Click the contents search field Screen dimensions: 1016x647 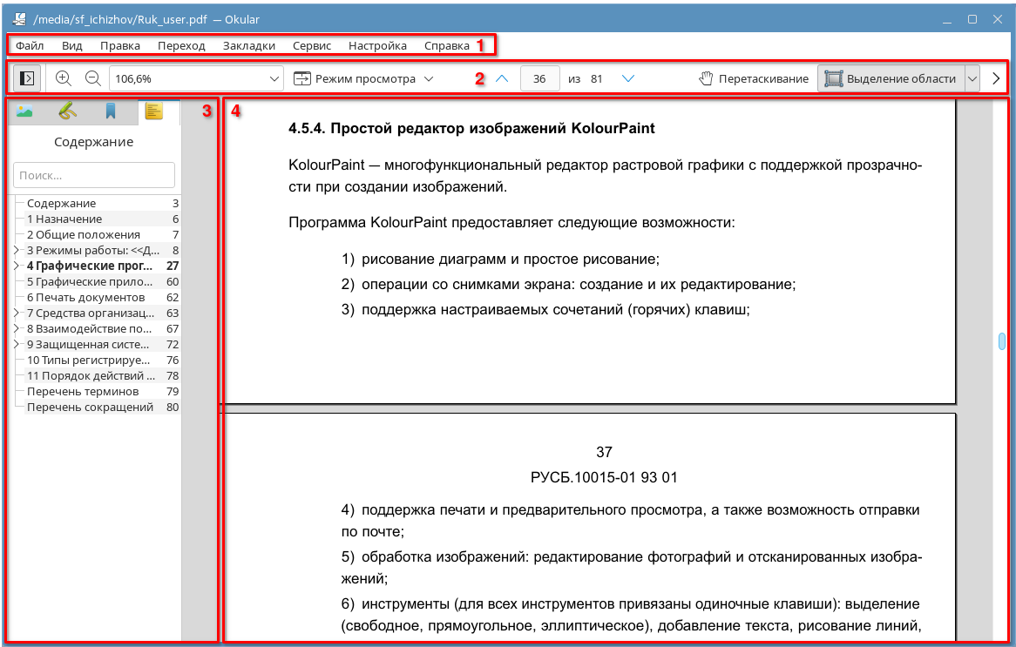[94, 175]
